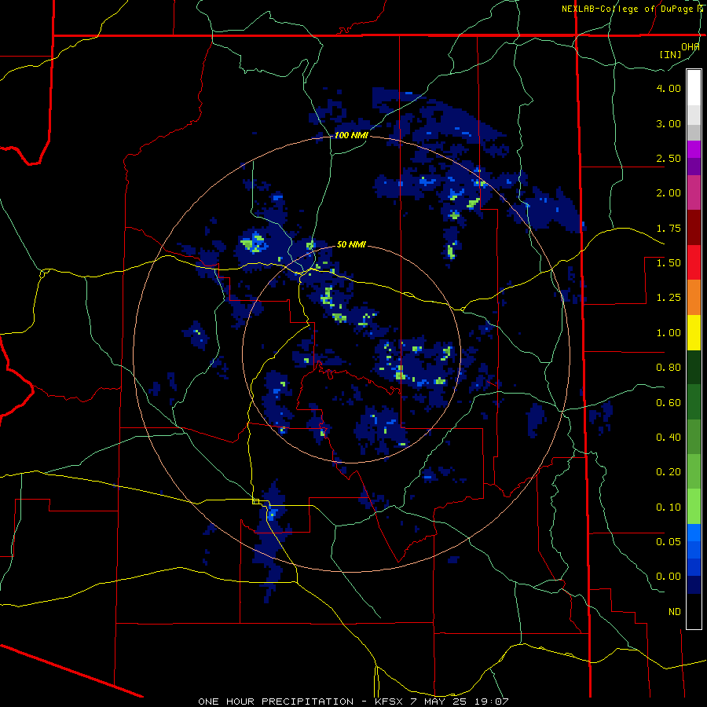Select the 0.20 legend value
This screenshot has width=707, height=707.
coord(669,472)
